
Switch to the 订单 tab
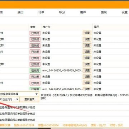(41, 12)
